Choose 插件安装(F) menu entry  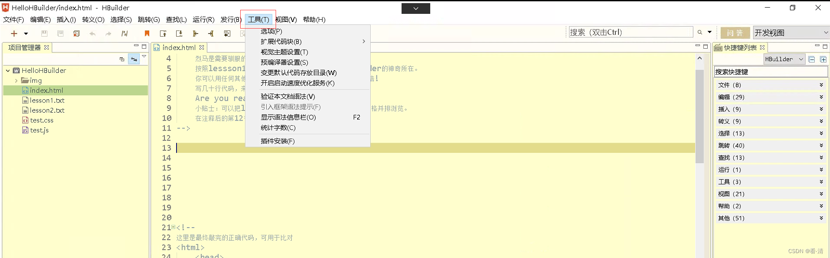click(x=308, y=141)
